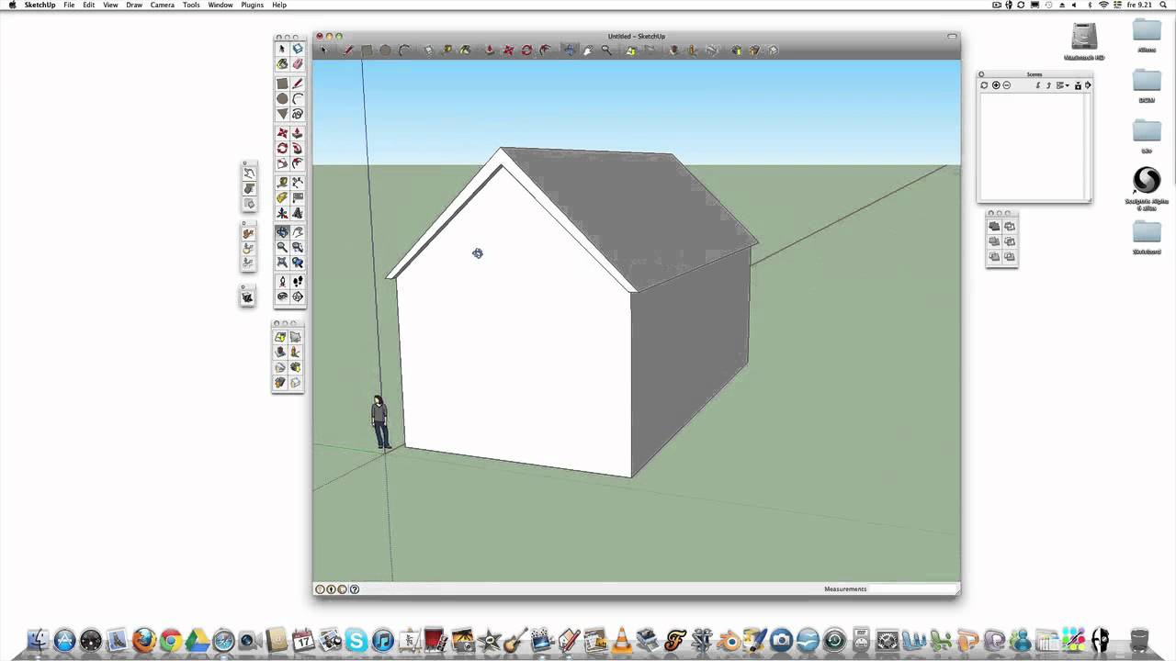Viewport: 1176px width, 661px height.
Task: Select the Look Around eye tool
Action: (x=282, y=297)
